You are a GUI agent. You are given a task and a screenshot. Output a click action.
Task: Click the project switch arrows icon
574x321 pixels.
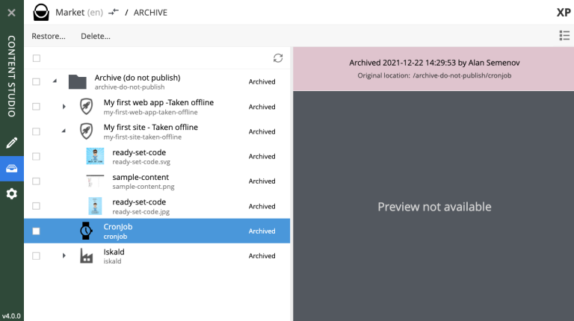tap(113, 12)
